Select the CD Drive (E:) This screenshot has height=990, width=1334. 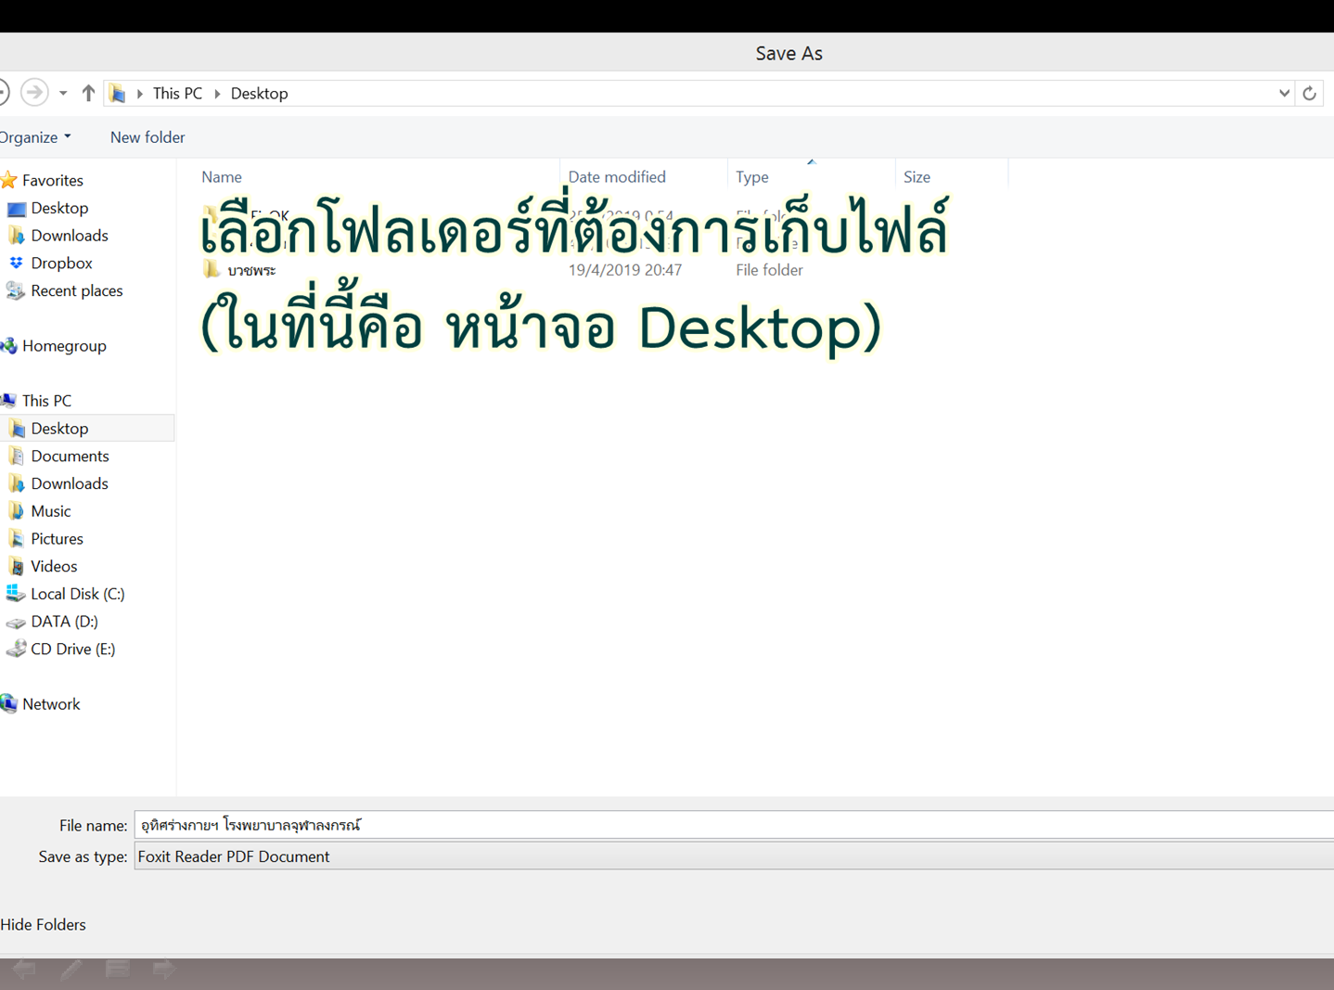point(71,649)
